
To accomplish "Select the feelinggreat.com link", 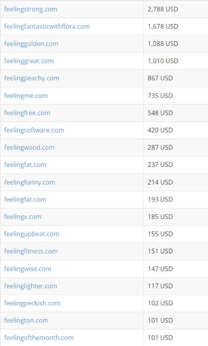I will point(29,61).
